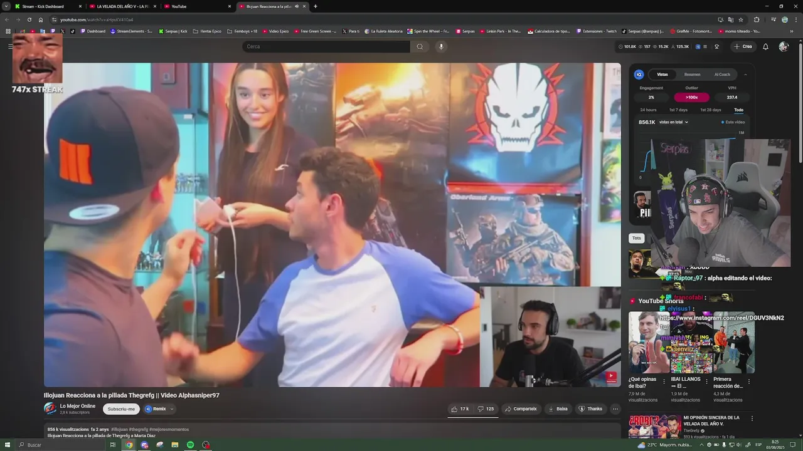
Task: Click the #illojuan hashtag in description
Action: pos(119,429)
